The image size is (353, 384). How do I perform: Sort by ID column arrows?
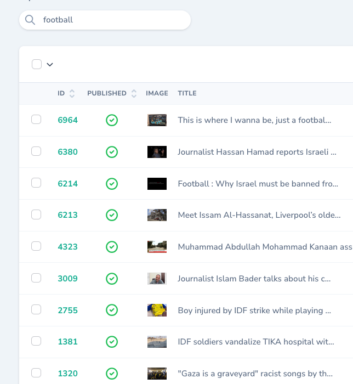point(72,93)
